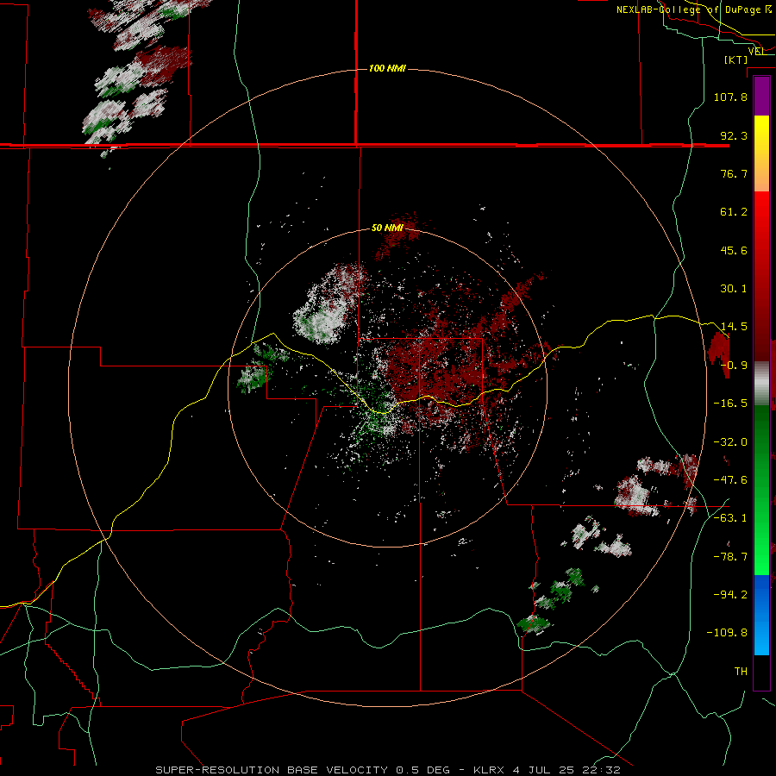Viewport: 776px width, 776px height.
Task: Click the purple segment atop velocity colorbar
Action: point(761,97)
